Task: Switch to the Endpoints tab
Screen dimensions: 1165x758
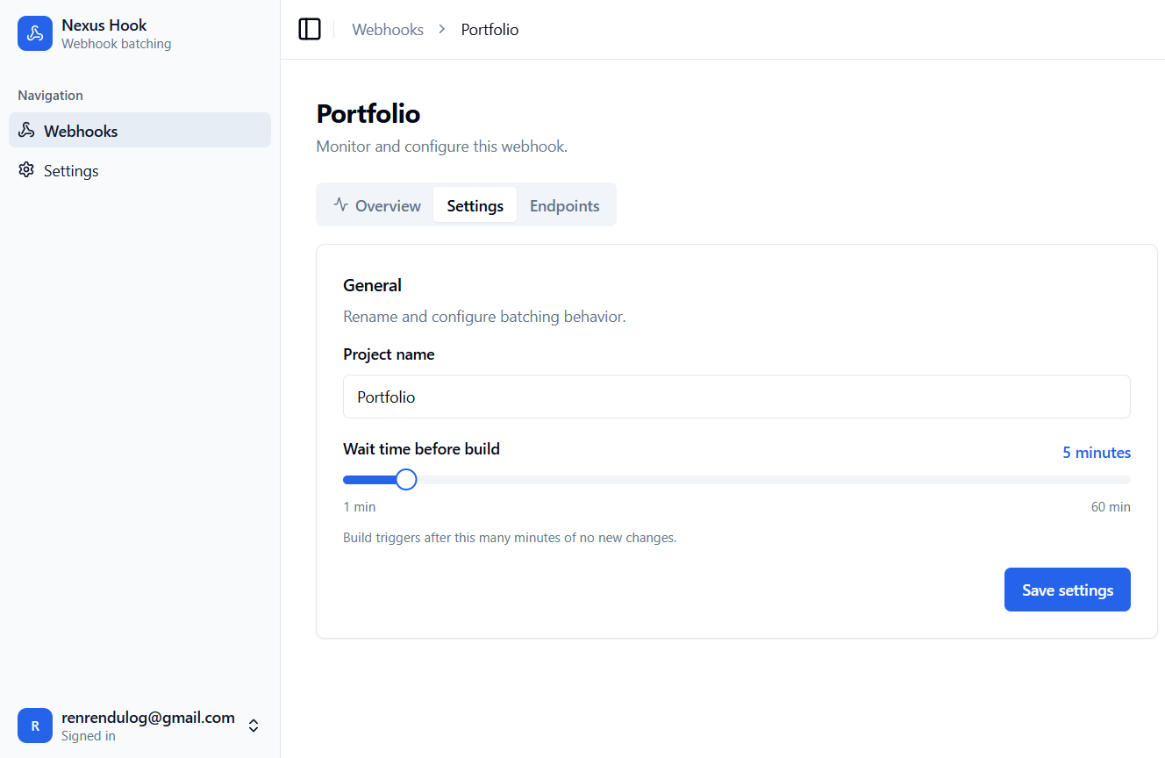Action: (565, 205)
